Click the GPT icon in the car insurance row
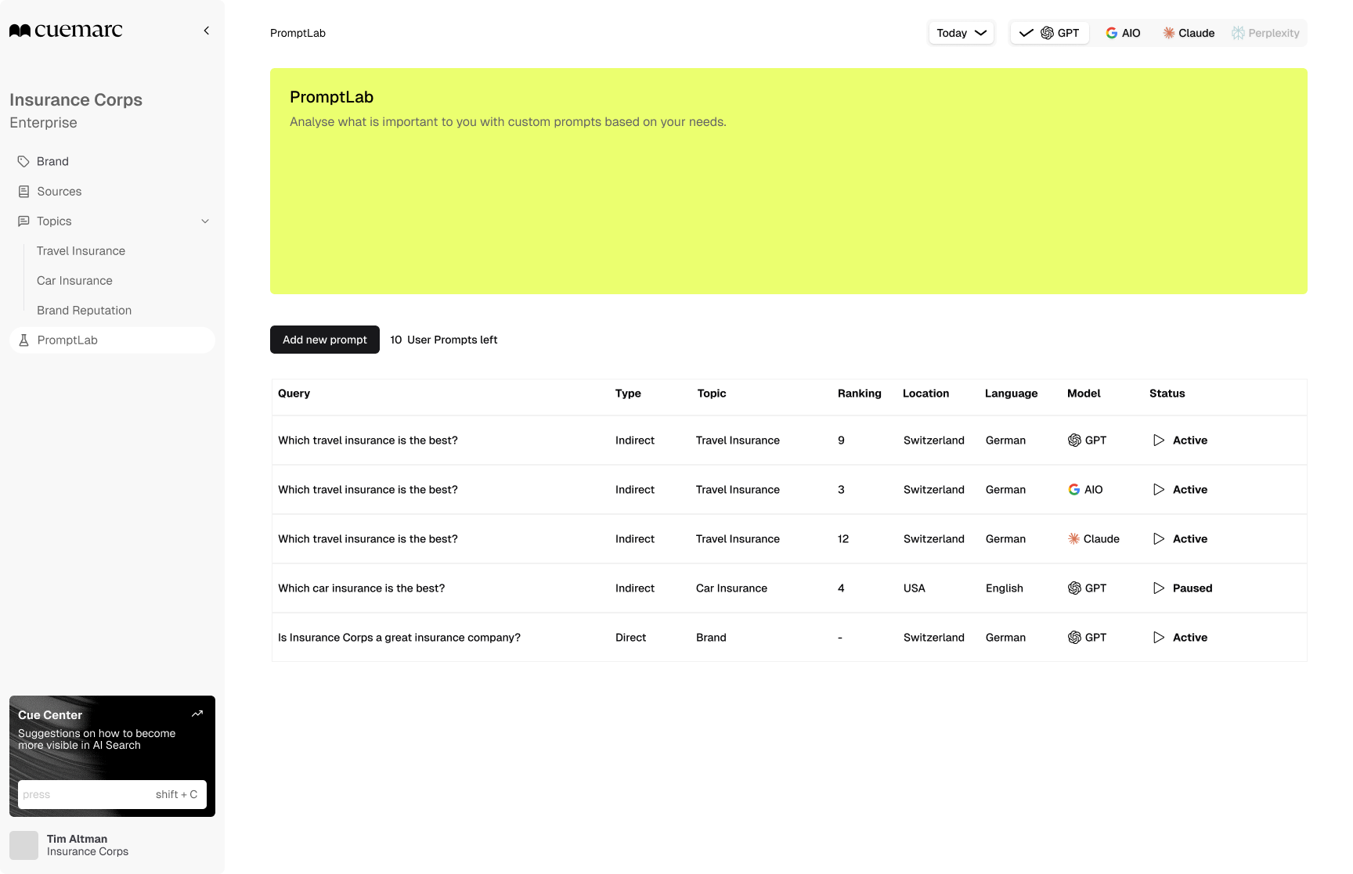 1074,588
